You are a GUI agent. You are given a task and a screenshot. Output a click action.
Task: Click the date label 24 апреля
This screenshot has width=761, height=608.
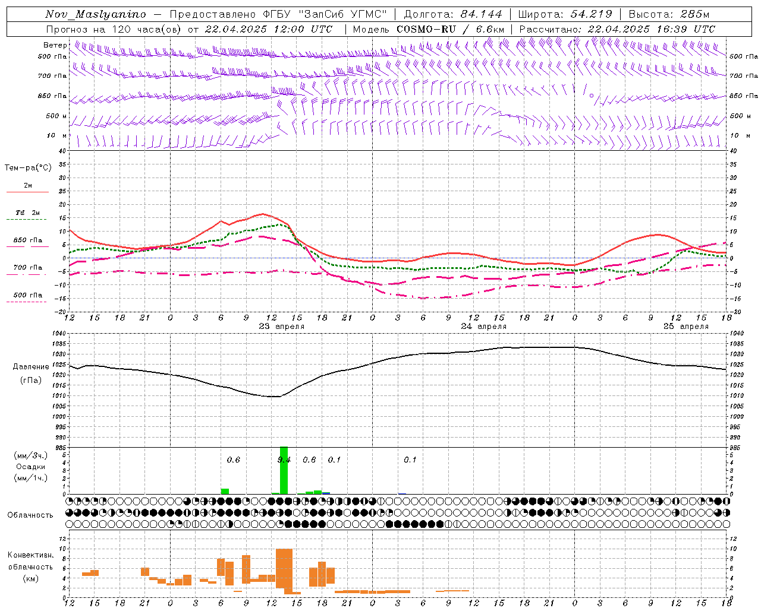(x=484, y=327)
